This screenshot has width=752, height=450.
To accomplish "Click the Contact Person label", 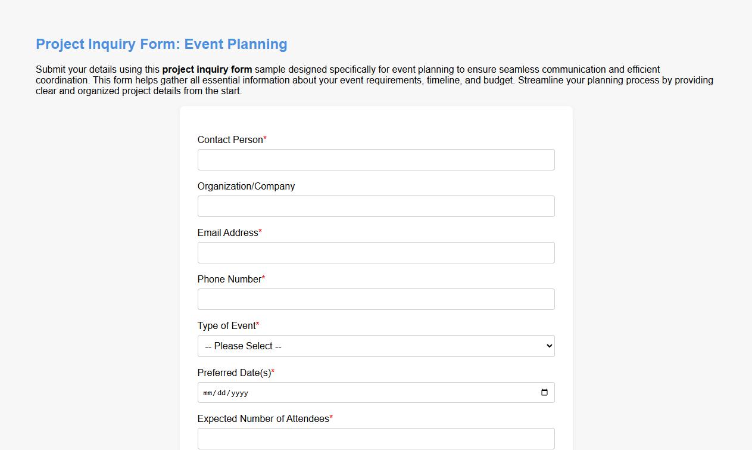I will point(230,139).
